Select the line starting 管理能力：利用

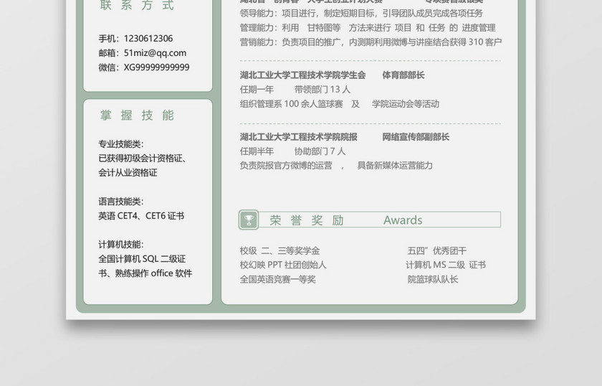368,28
